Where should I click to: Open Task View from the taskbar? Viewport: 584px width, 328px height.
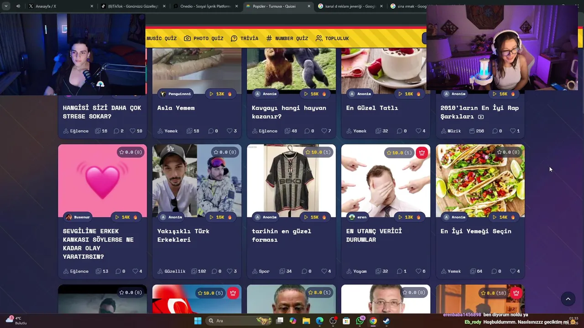280,321
